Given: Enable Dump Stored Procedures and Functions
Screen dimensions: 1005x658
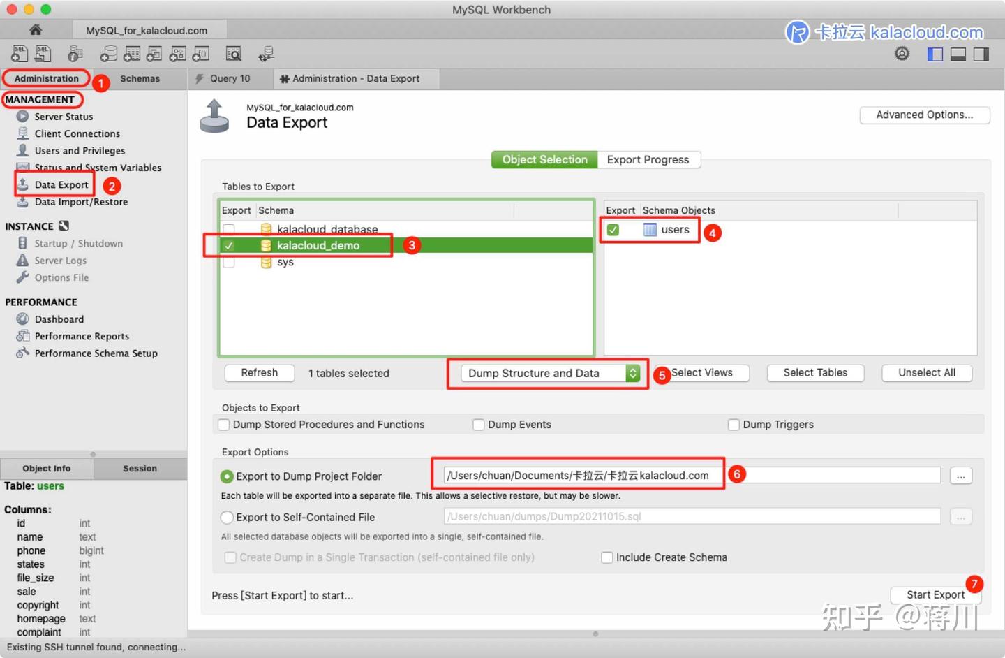Looking at the screenshot, I should (x=223, y=424).
